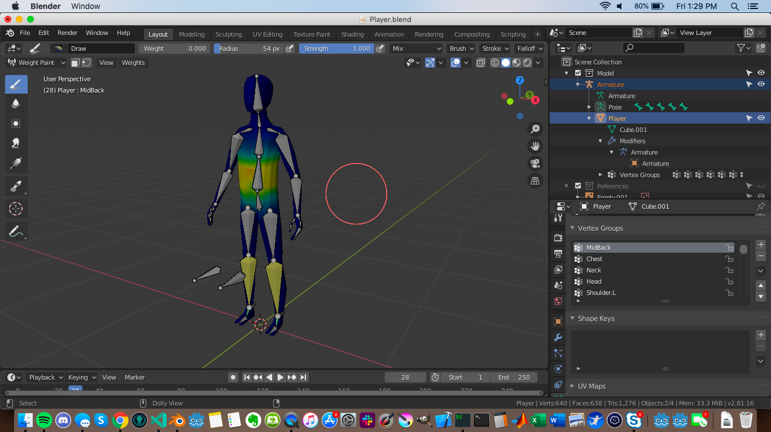Play the animation forward
Screen dimensions: 771x432
(x=281, y=377)
